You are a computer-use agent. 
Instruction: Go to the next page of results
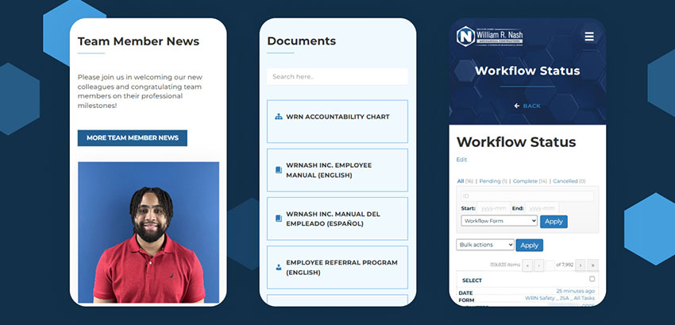580,265
